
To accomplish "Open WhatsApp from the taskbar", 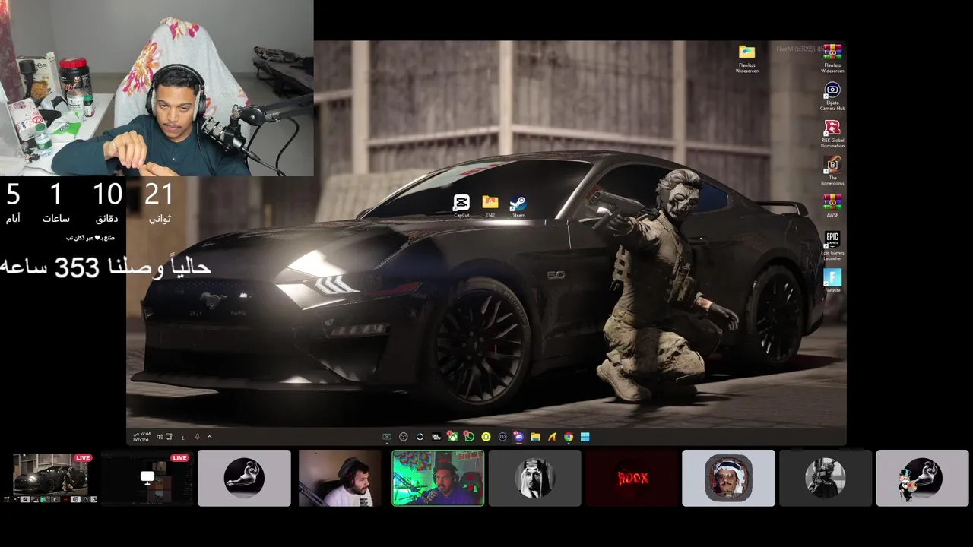I will [469, 437].
